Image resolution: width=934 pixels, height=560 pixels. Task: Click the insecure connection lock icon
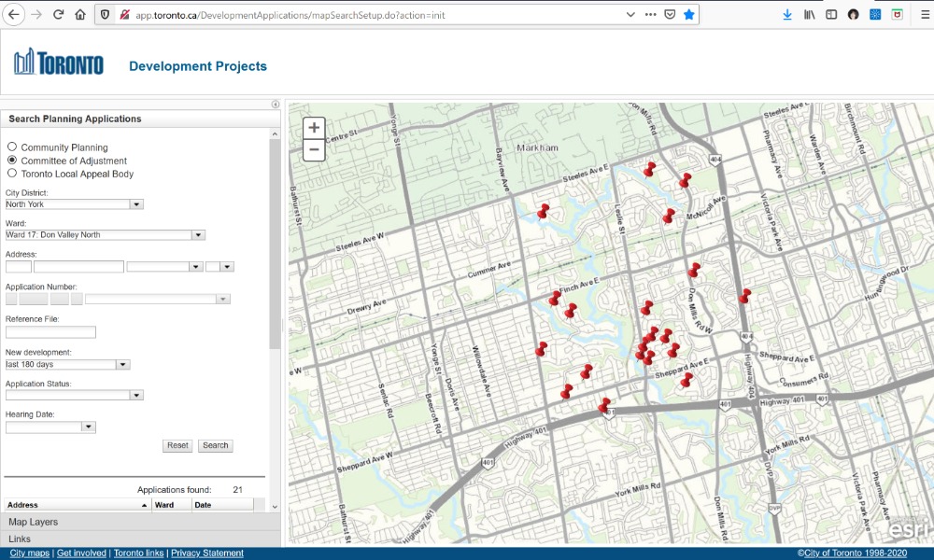[124, 15]
